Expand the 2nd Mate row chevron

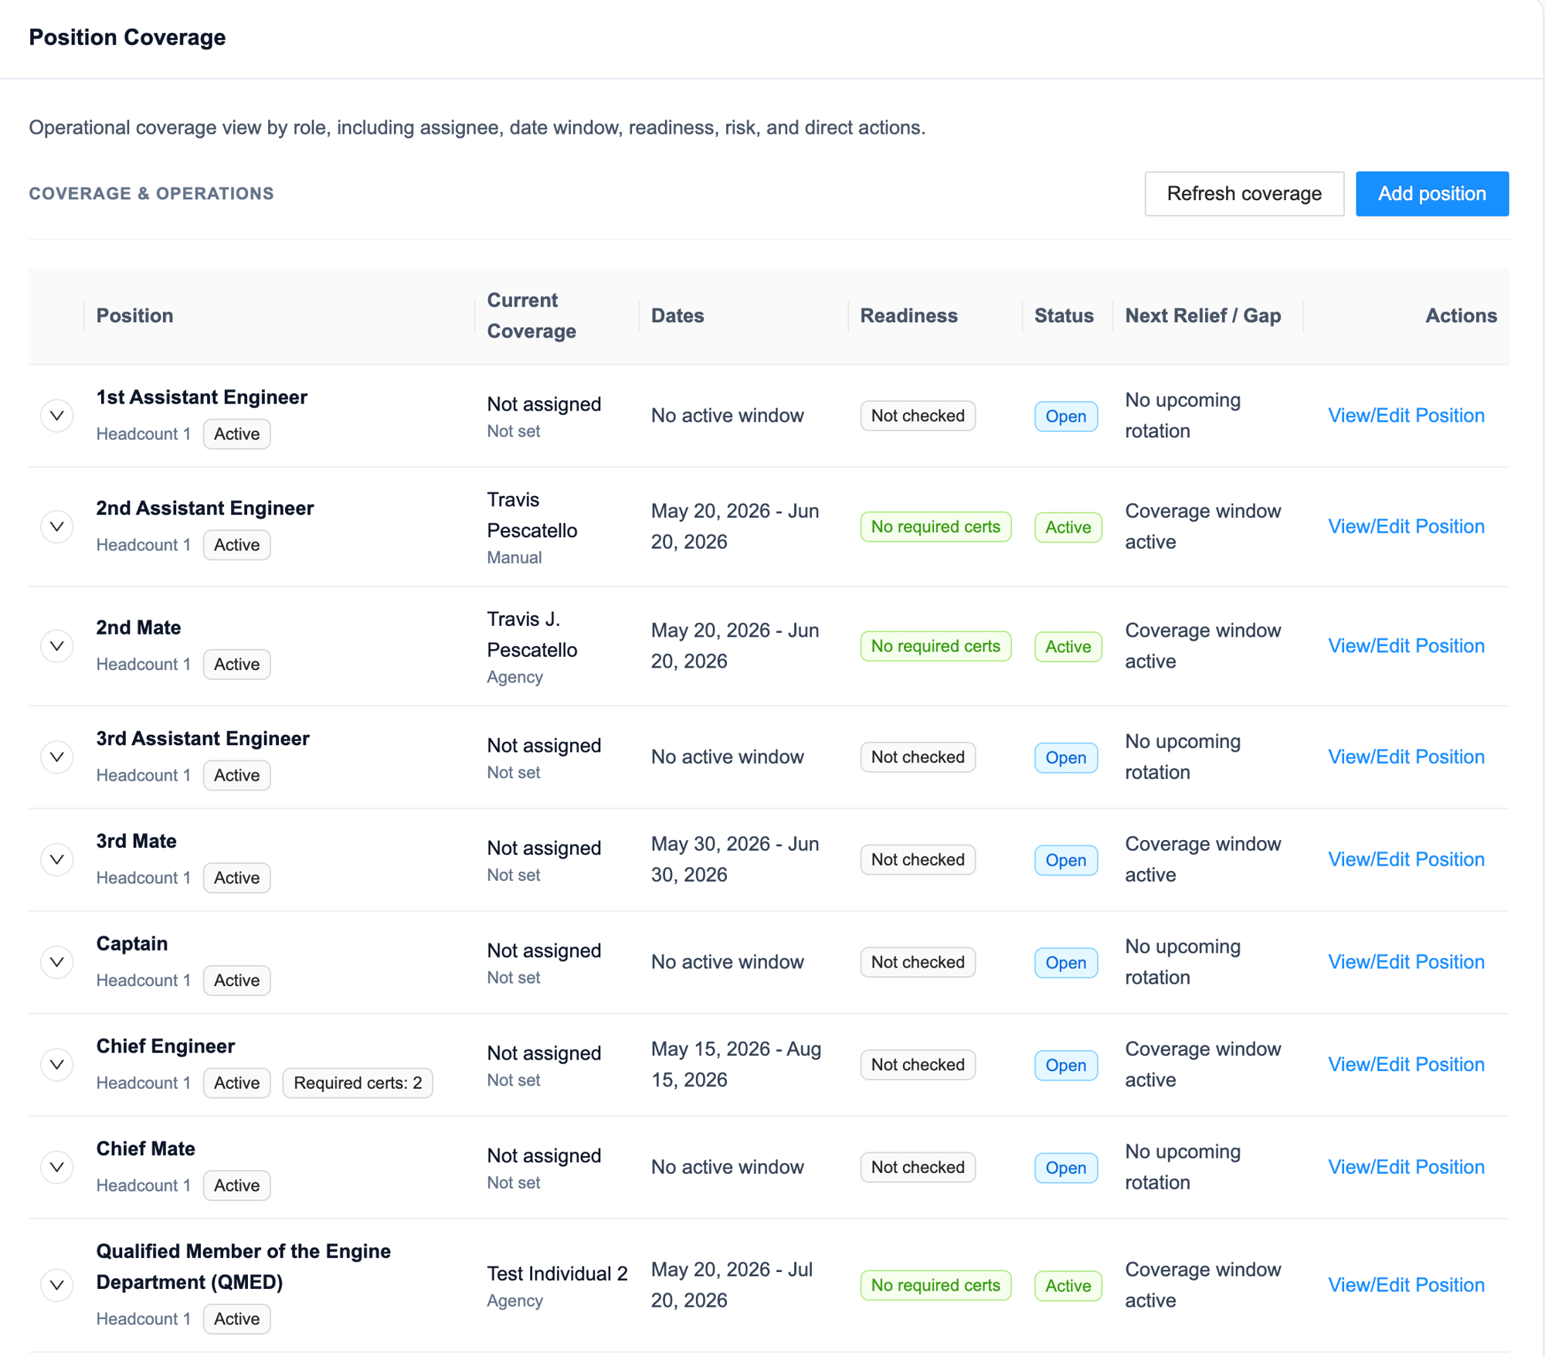(57, 646)
